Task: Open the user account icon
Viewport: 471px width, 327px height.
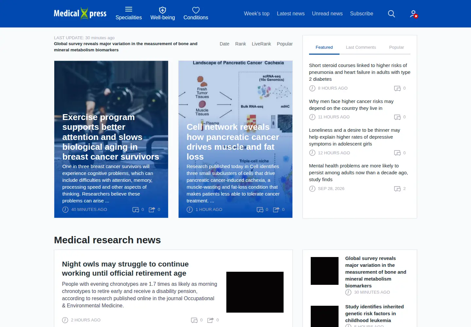Action: 414,14
